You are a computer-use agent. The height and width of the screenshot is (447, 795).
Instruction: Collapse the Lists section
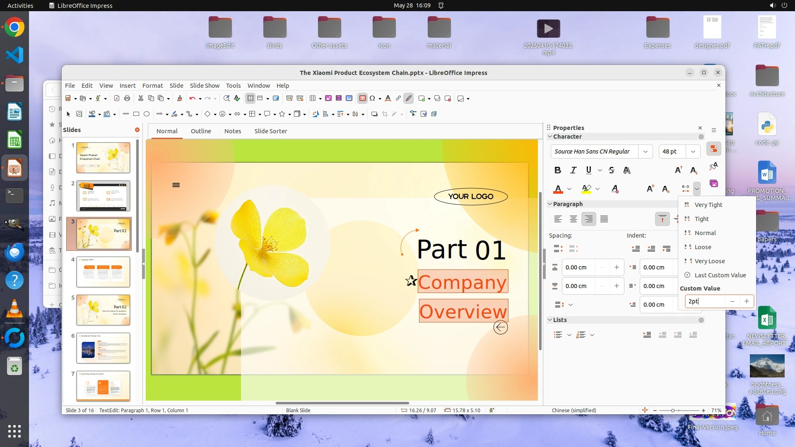(550, 320)
